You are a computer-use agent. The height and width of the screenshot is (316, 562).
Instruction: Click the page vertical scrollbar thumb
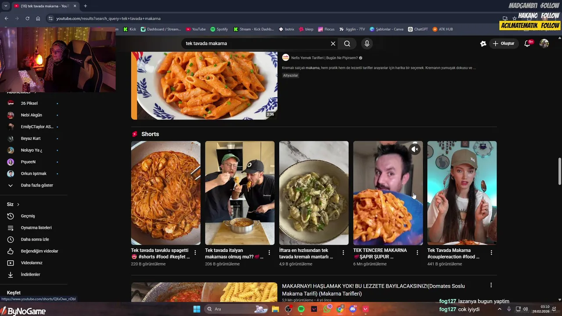click(560, 172)
